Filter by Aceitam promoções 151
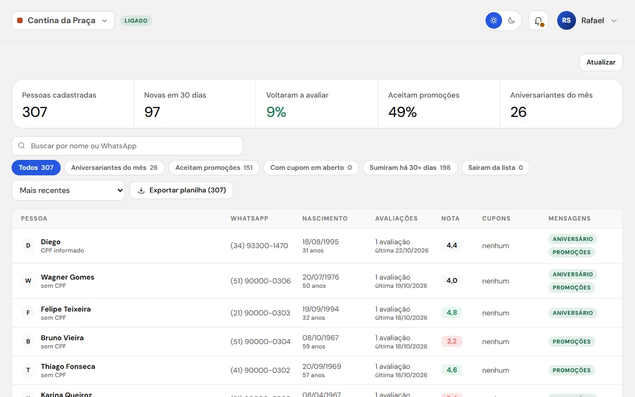The image size is (635, 397). click(x=214, y=168)
